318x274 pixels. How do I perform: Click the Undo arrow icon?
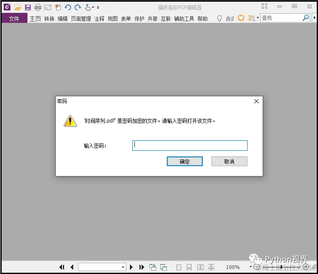pyautogui.click(x=68, y=7)
